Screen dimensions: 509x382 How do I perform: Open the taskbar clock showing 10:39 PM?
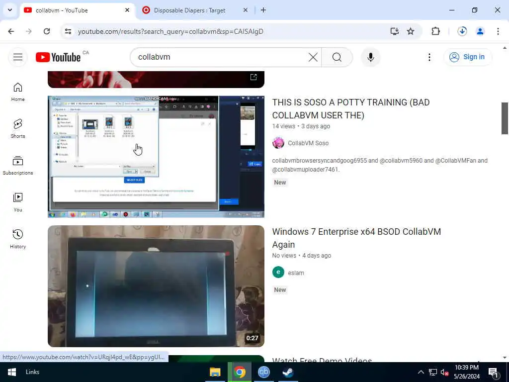[x=466, y=372]
